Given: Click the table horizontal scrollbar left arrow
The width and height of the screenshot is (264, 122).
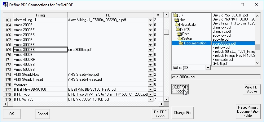Looking at the screenshot, I should [x=5, y=104].
